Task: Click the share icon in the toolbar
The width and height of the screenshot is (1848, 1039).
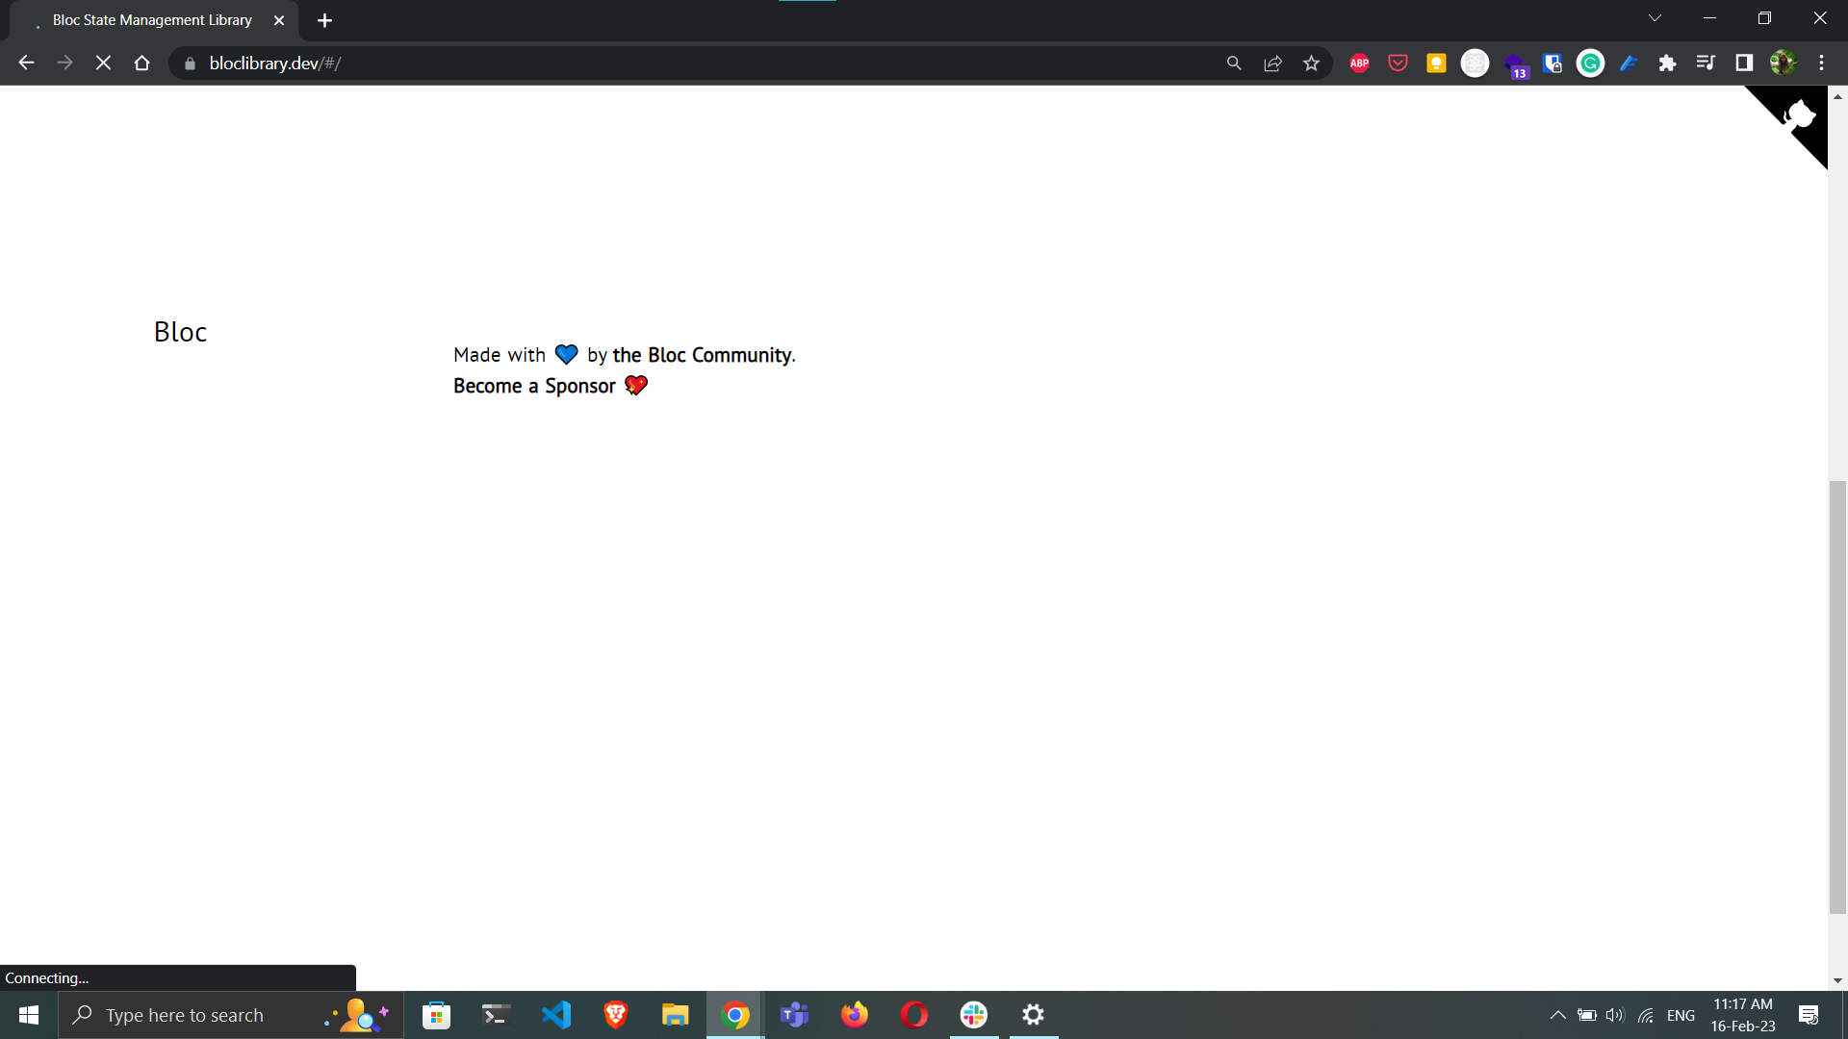Action: pyautogui.click(x=1272, y=63)
